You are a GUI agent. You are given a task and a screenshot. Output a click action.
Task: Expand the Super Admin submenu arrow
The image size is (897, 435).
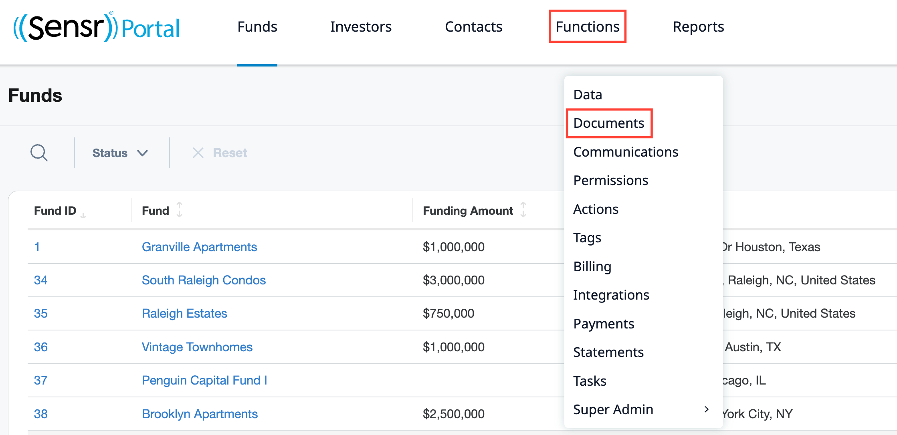pos(706,409)
